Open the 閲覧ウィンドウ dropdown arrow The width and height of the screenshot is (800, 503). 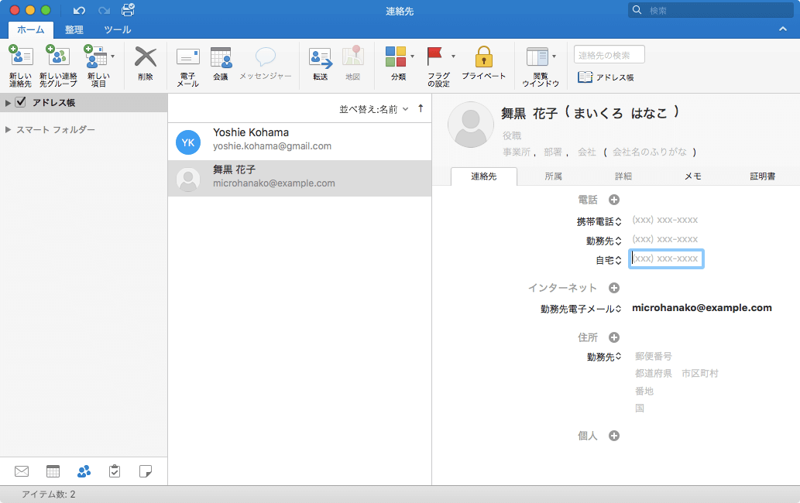click(554, 56)
